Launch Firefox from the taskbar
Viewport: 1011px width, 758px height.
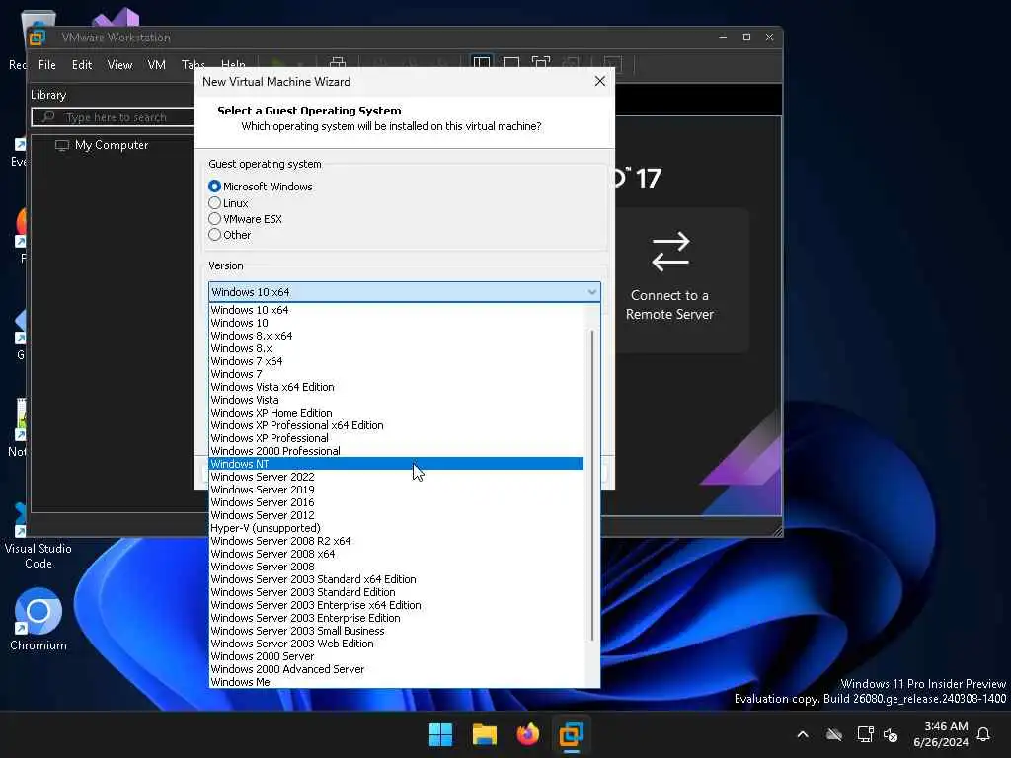tap(527, 734)
